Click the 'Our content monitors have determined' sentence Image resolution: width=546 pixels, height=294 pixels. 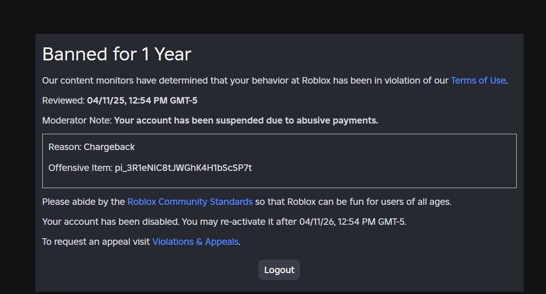pyautogui.click(x=274, y=80)
